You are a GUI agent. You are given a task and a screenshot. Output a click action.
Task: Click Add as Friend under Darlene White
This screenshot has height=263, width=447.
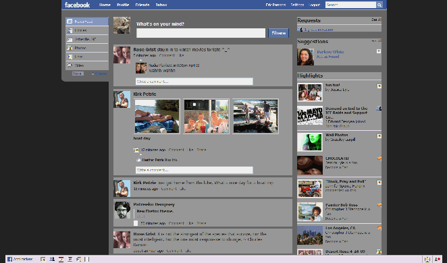click(x=328, y=57)
